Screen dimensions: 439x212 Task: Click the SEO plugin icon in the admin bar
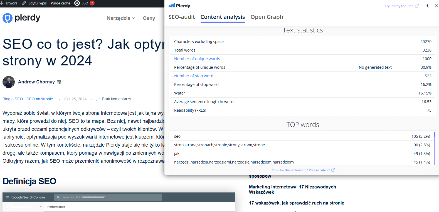coord(77,3)
